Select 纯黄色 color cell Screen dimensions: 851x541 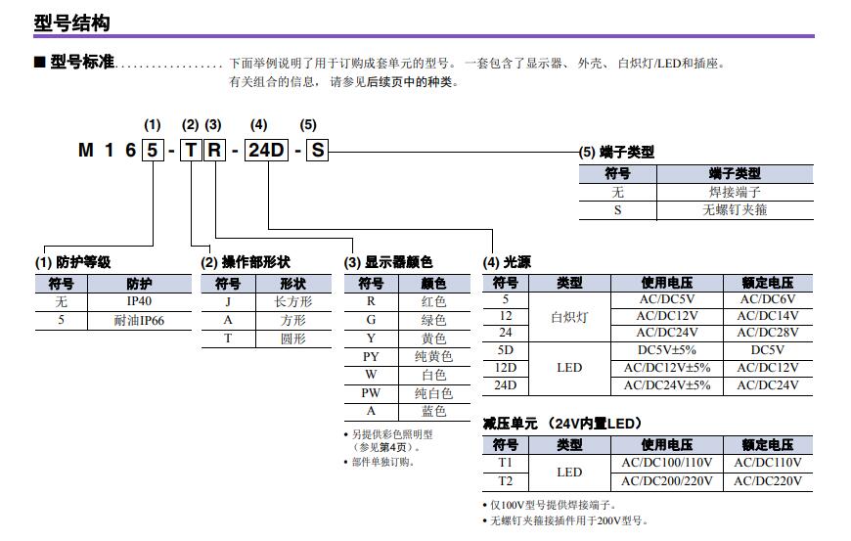pos(433,356)
